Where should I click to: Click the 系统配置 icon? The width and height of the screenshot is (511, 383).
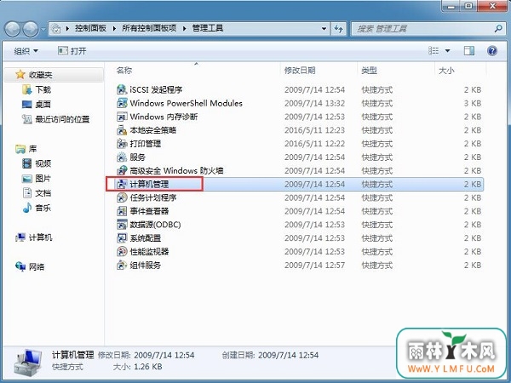tap(122, 238)
